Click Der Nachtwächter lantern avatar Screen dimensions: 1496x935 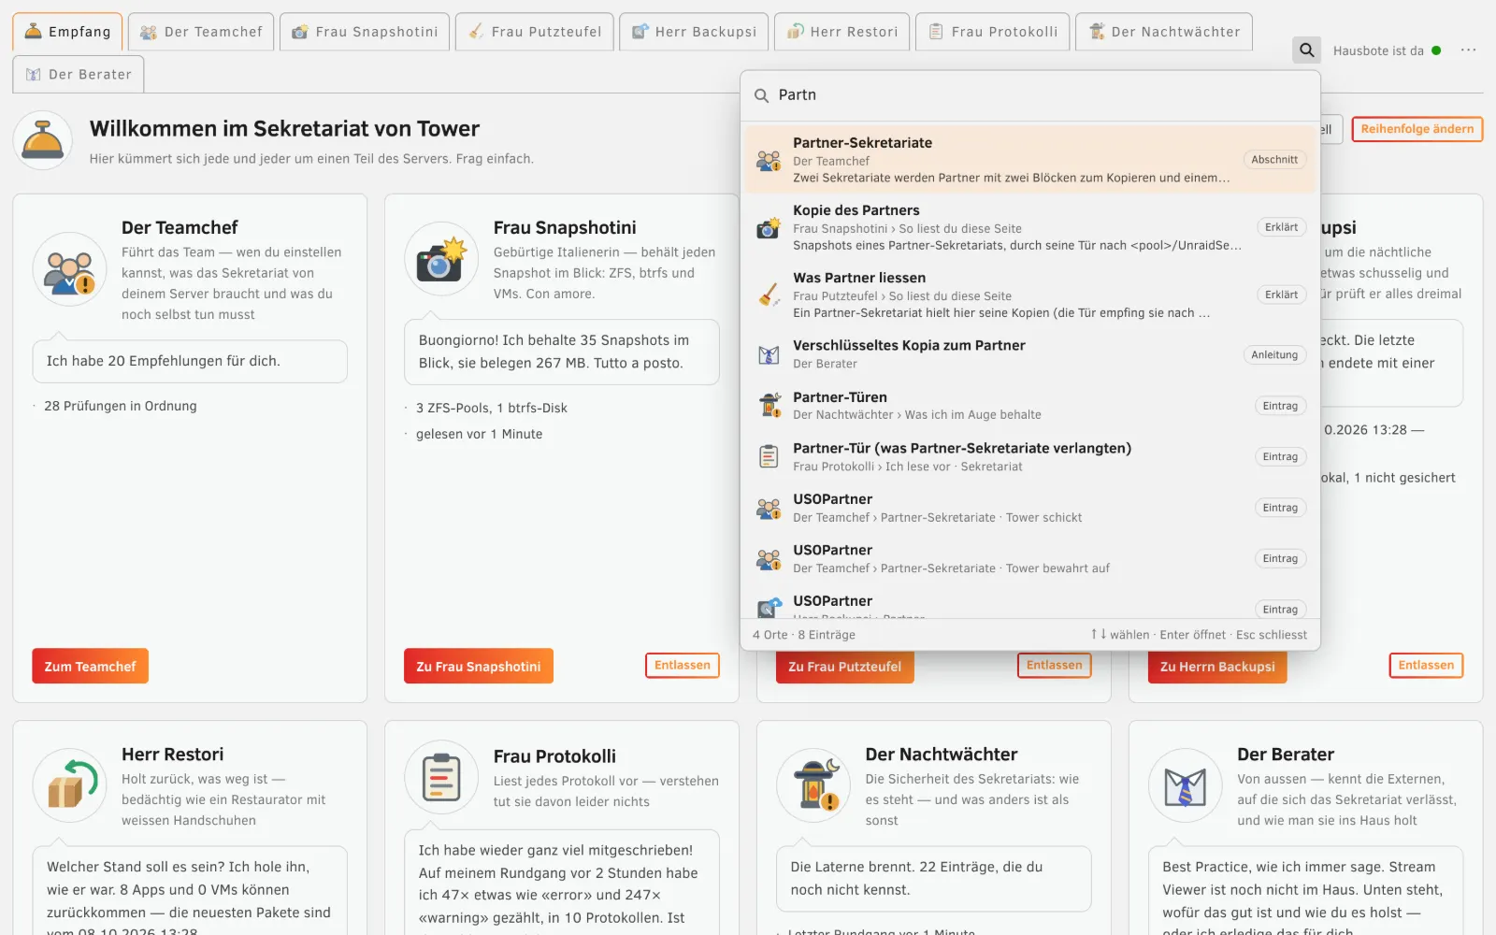pos(813,786)
